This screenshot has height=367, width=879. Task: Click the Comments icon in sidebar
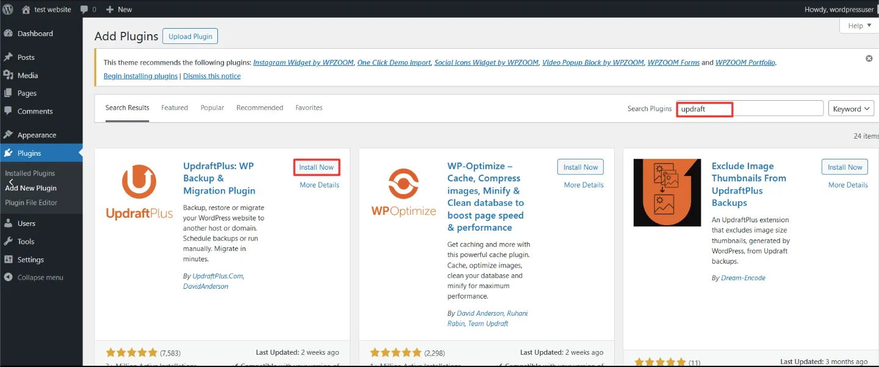click(8, 111)
